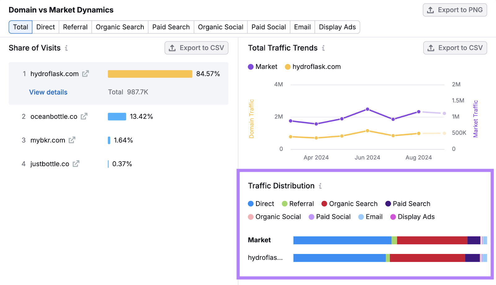Export Total Traffic Trends to CSV
The height and width of the screenshot is (285, 496).
pos(455,48)
